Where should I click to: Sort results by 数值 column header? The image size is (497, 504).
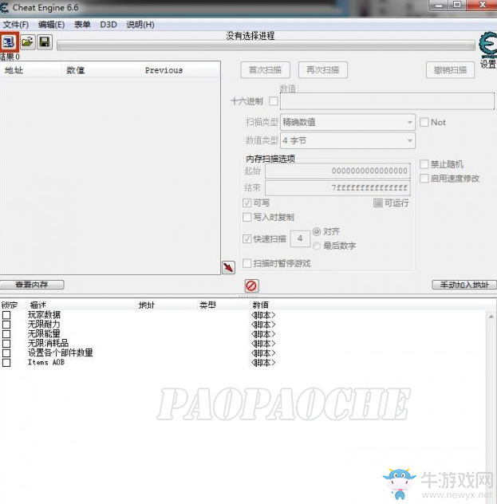pos(101,69)
